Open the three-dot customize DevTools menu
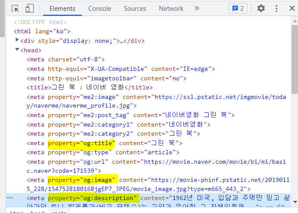 [276, 8]
